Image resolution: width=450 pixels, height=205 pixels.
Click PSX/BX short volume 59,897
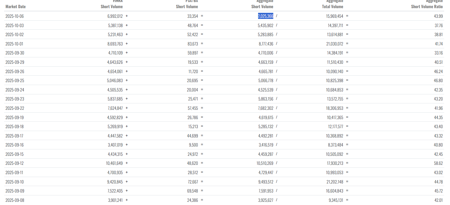point(193,53)
